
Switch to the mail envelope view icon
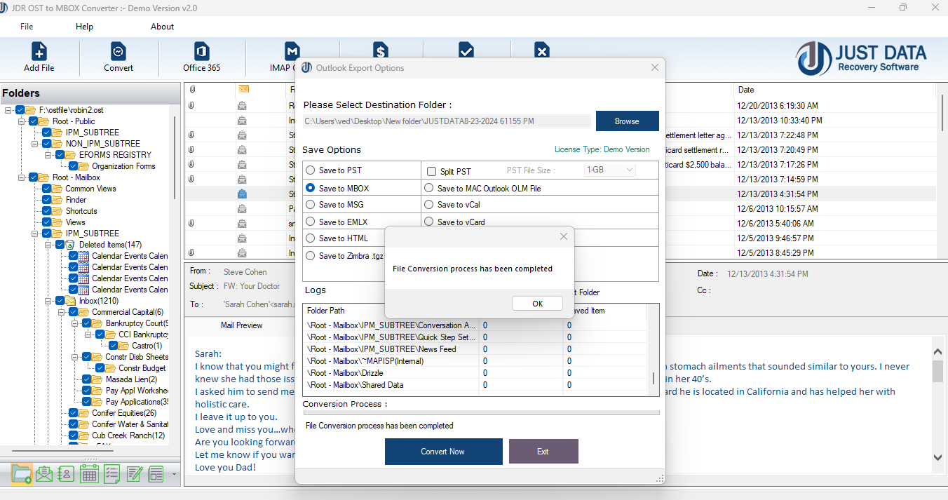44,474
